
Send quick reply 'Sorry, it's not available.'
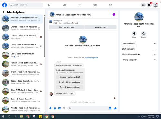pos(70,87)
